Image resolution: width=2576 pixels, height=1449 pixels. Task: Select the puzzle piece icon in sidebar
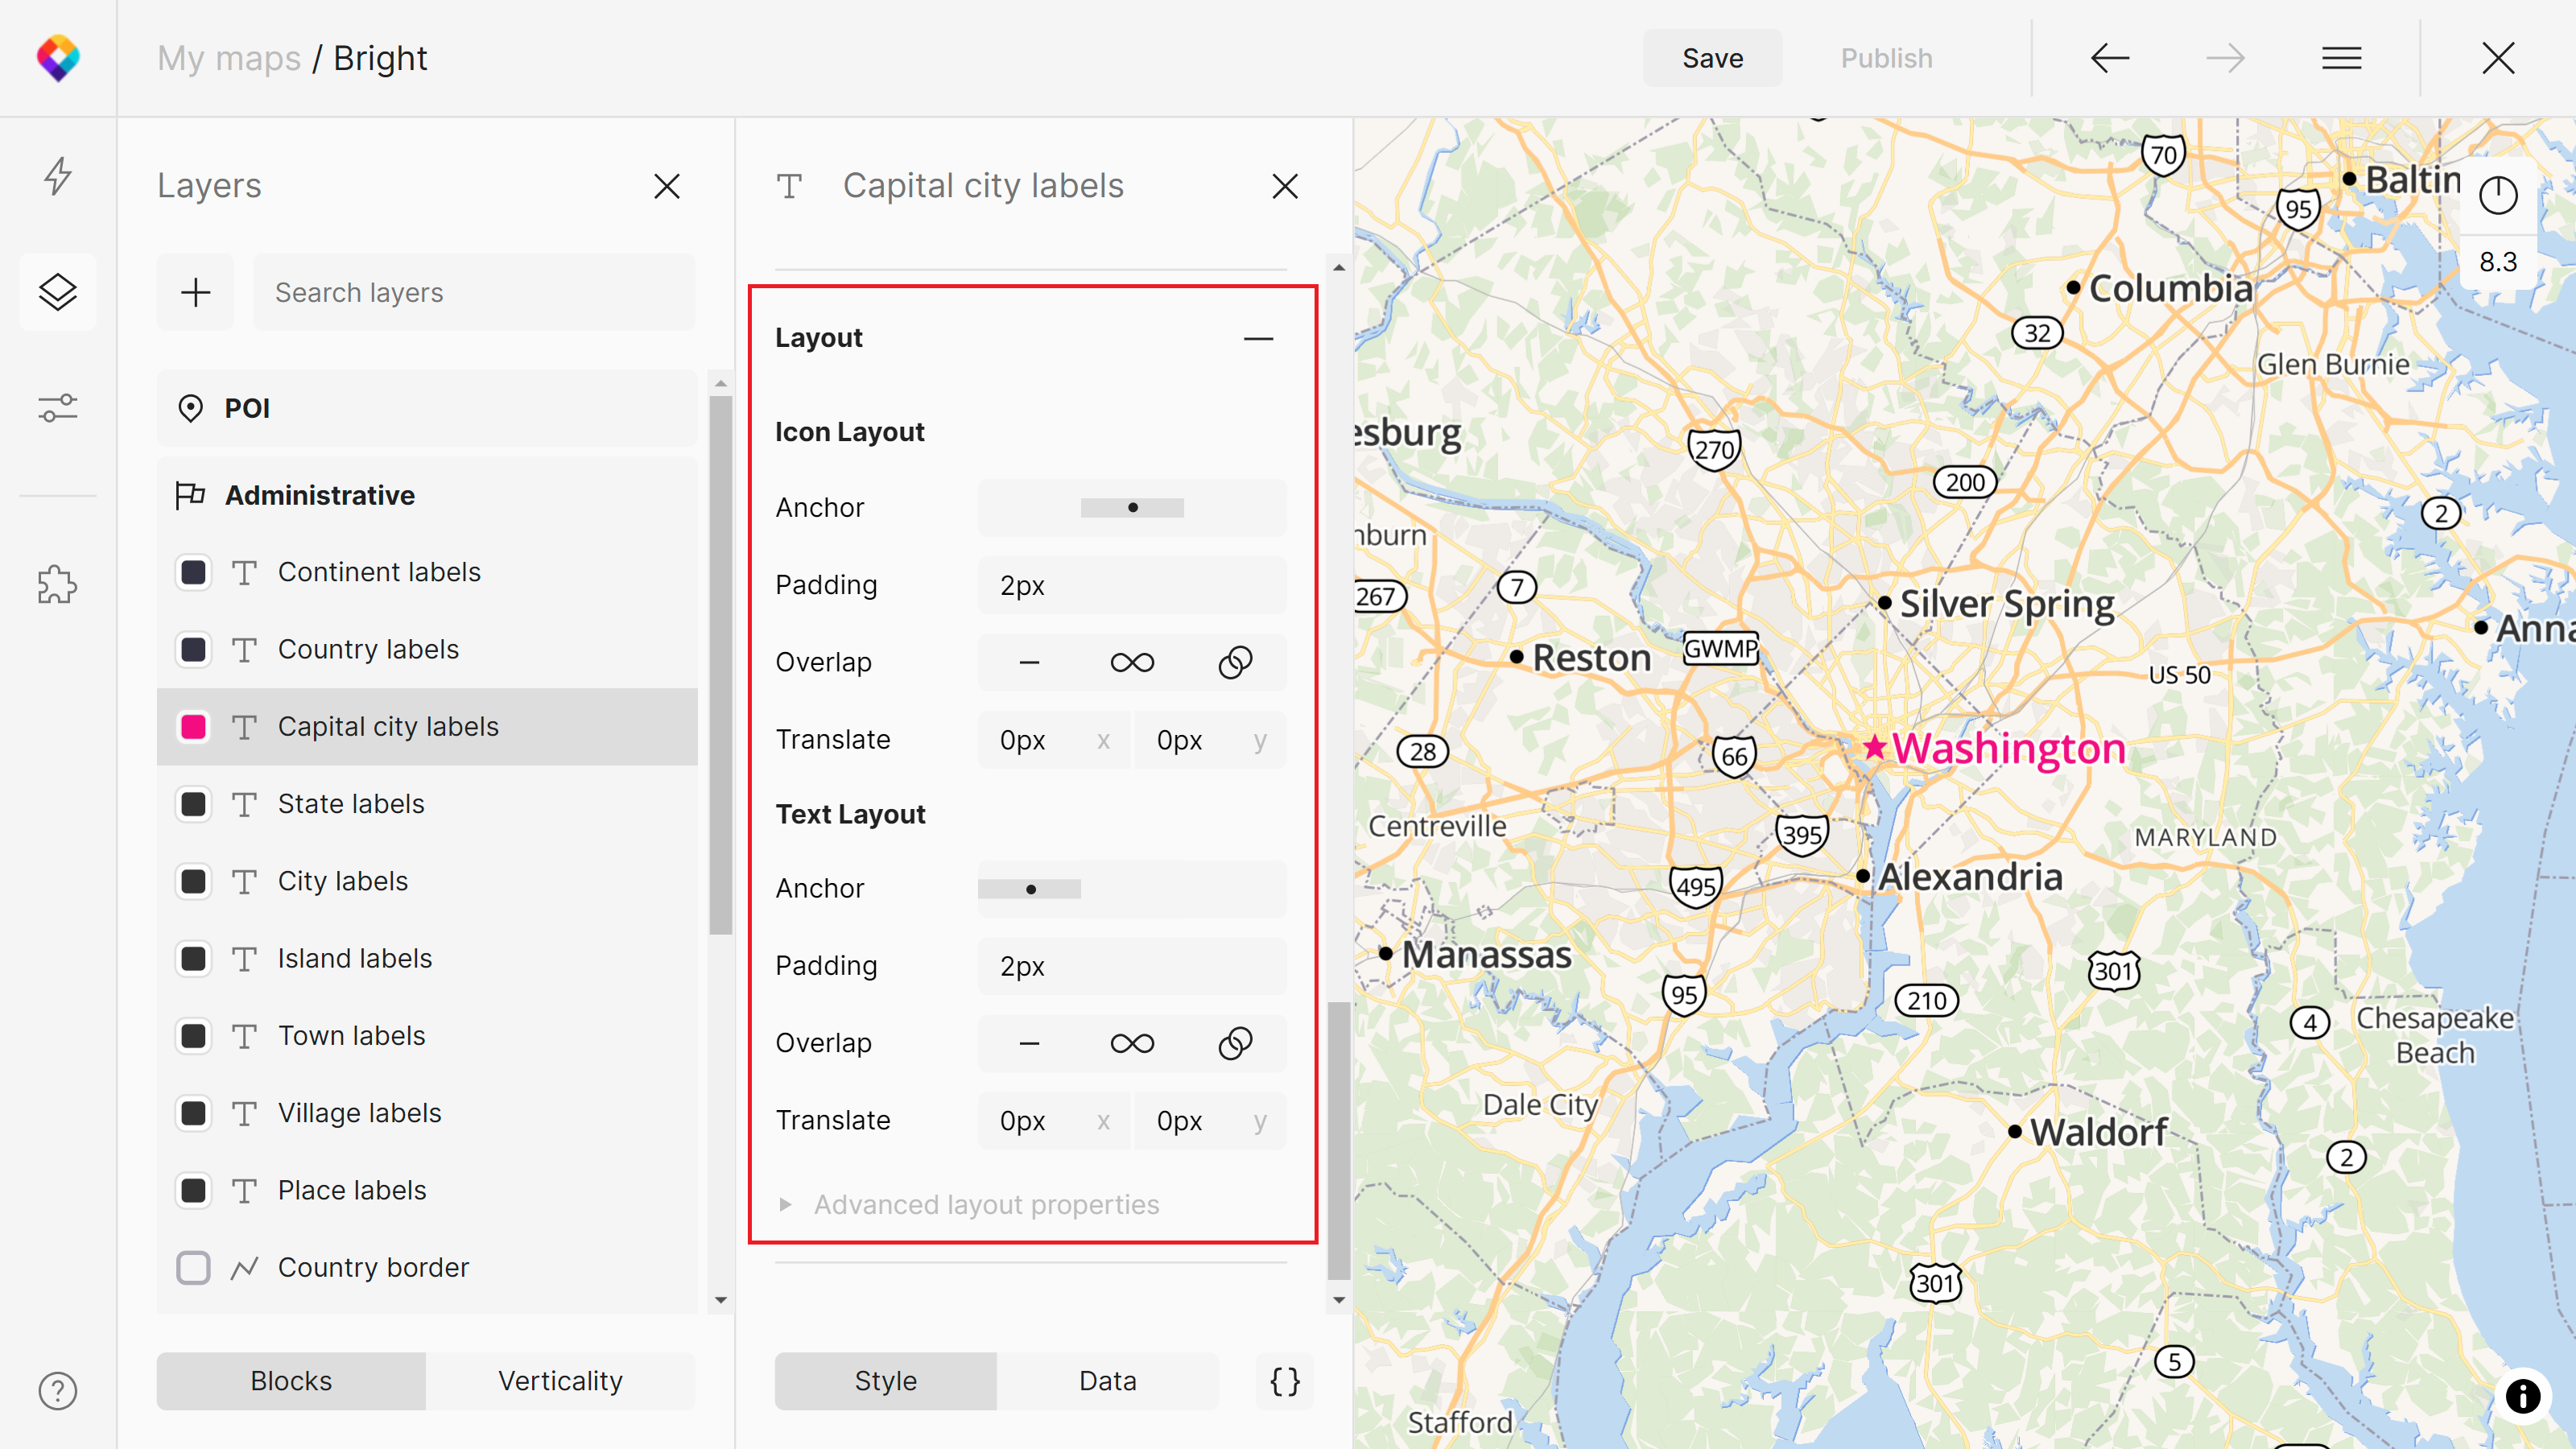(60, 584)
